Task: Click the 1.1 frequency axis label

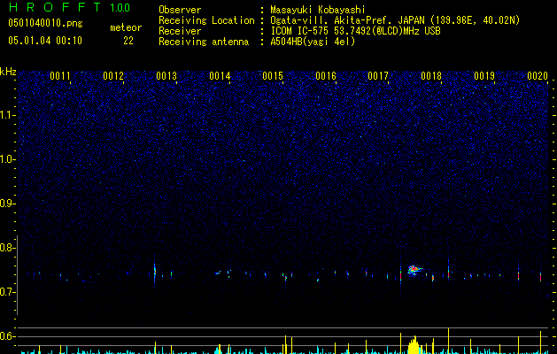Action: point(6,115)
